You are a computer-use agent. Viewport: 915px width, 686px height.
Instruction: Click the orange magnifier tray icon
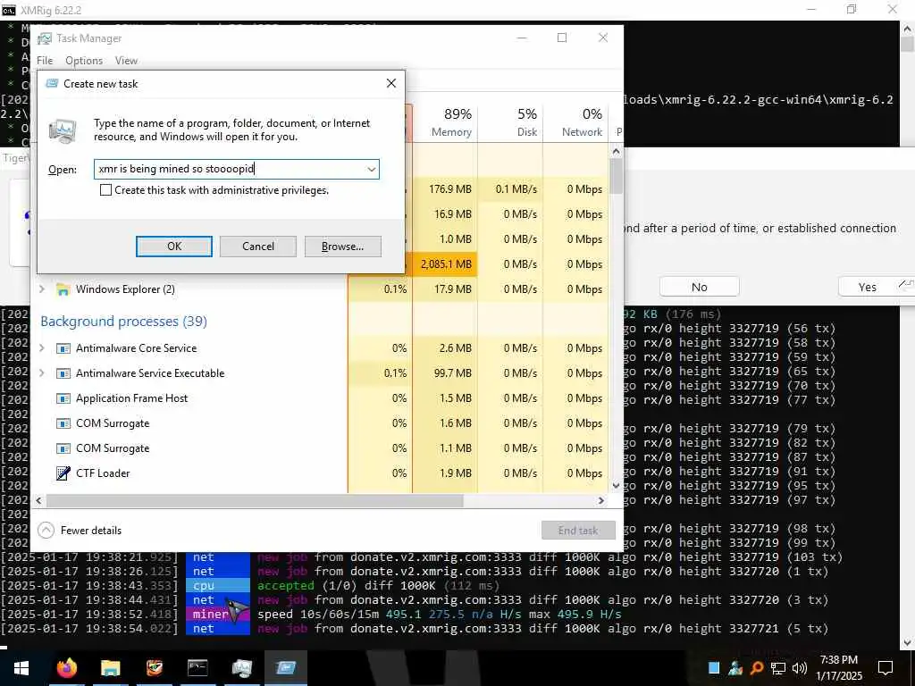point(756,668)
